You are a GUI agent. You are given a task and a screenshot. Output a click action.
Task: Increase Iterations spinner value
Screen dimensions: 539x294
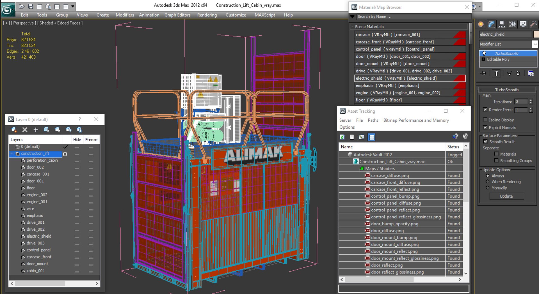(x=531, y=100)
